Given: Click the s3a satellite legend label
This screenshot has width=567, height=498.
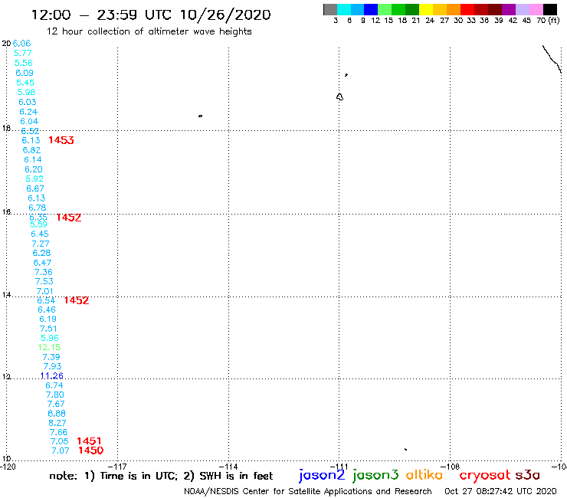Looking at the screenshot, I should (527, 475).
